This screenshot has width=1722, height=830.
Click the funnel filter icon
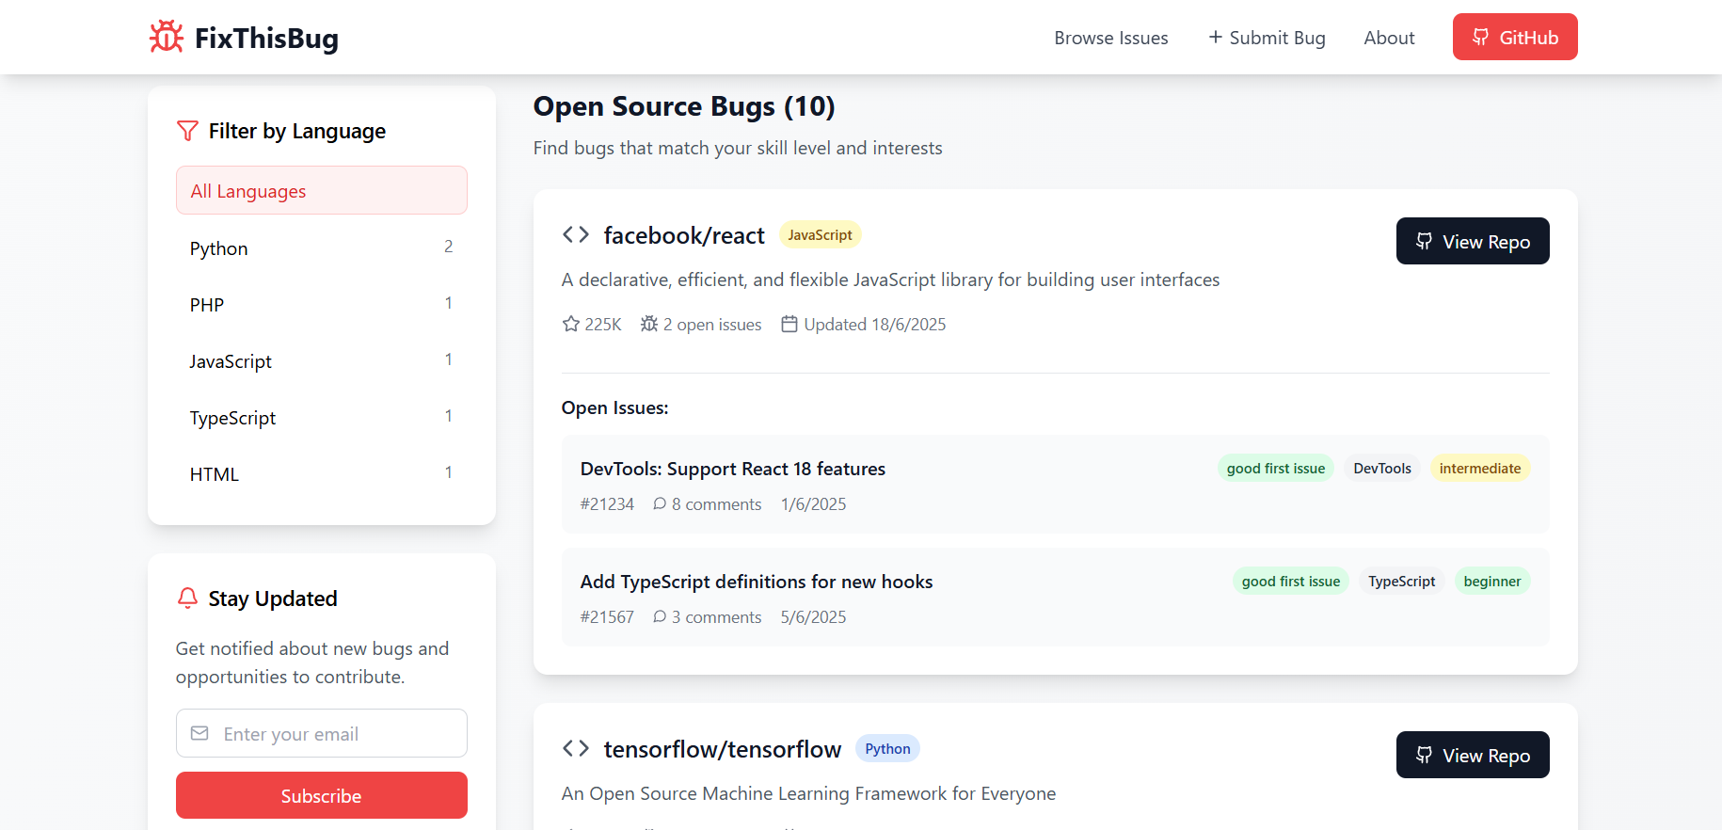tap(187, 131)
